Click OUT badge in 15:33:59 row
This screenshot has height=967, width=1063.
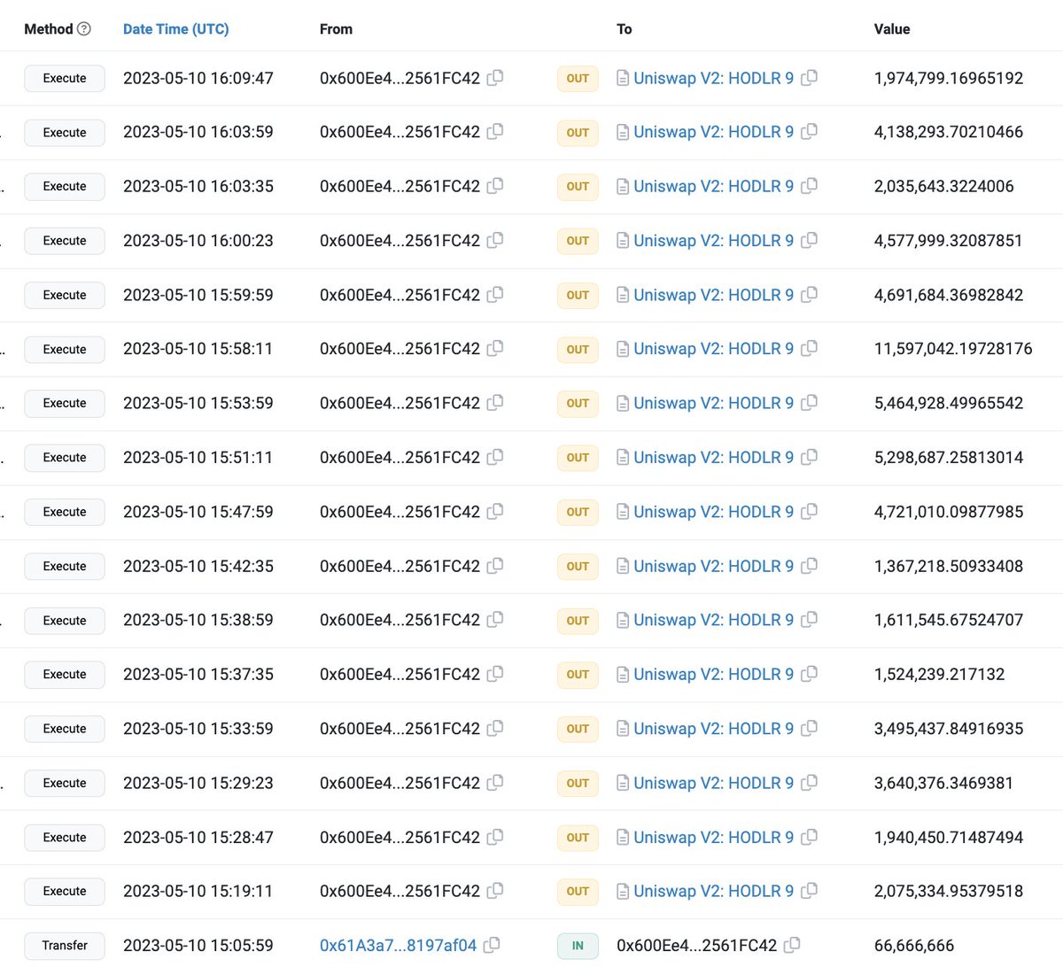pos(578,729)
